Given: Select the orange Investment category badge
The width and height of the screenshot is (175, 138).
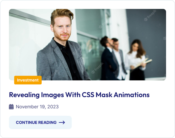Looking at the screenshot, I should click(x=28, y=80).
